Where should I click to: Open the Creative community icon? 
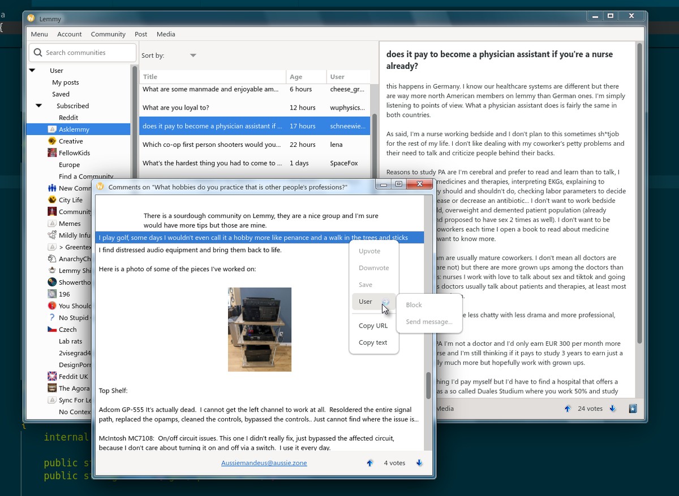point(52,141)
